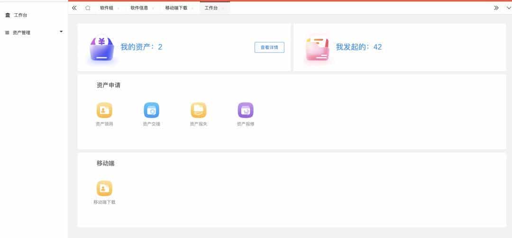
Task: Click the 移动端下载 label under the icon
Action: coord(104,202)
